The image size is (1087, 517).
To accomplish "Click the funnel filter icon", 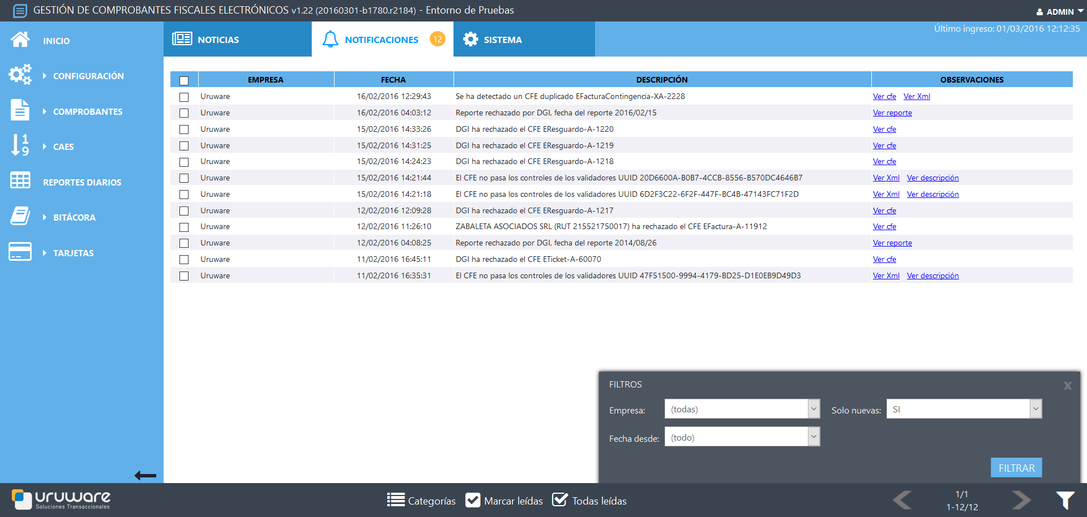I will pyautogui.click(x=1065, y=500).
